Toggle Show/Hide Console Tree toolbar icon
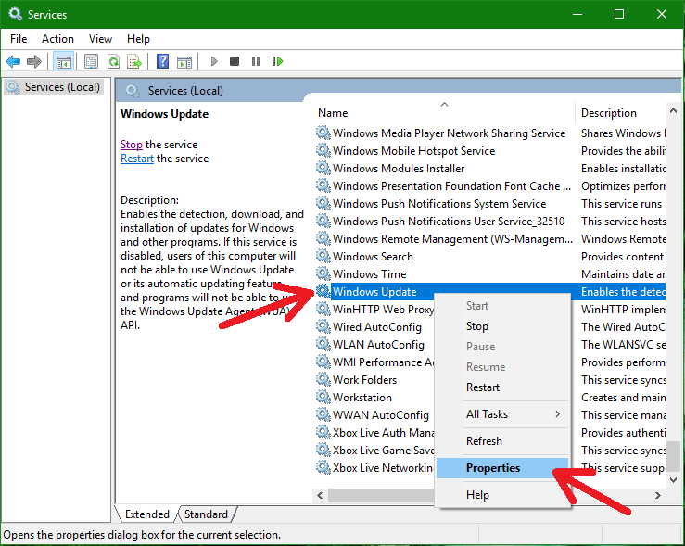This screenshot has height=546, width=685. tap(64, 61)
